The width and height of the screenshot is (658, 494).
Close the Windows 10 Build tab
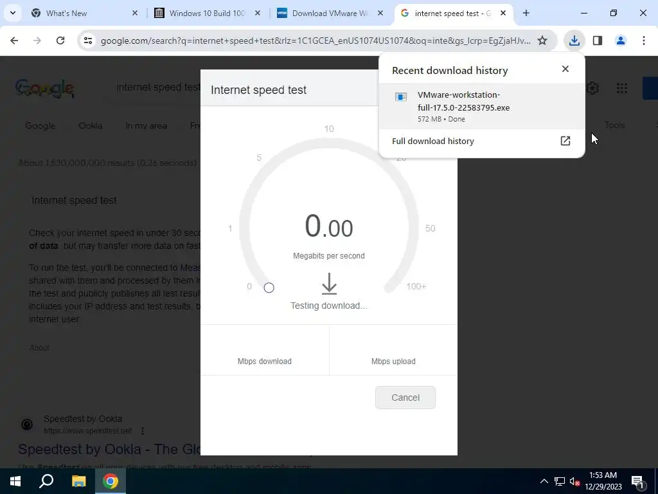(x=258, y=13)
